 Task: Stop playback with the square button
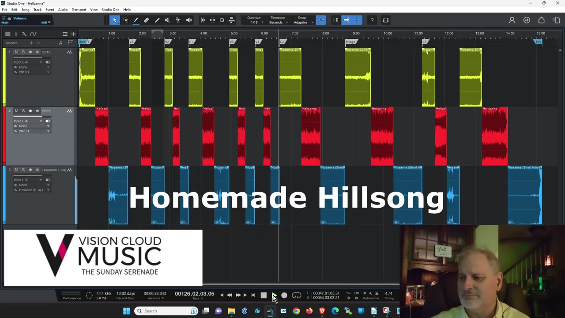click(264, 295)
